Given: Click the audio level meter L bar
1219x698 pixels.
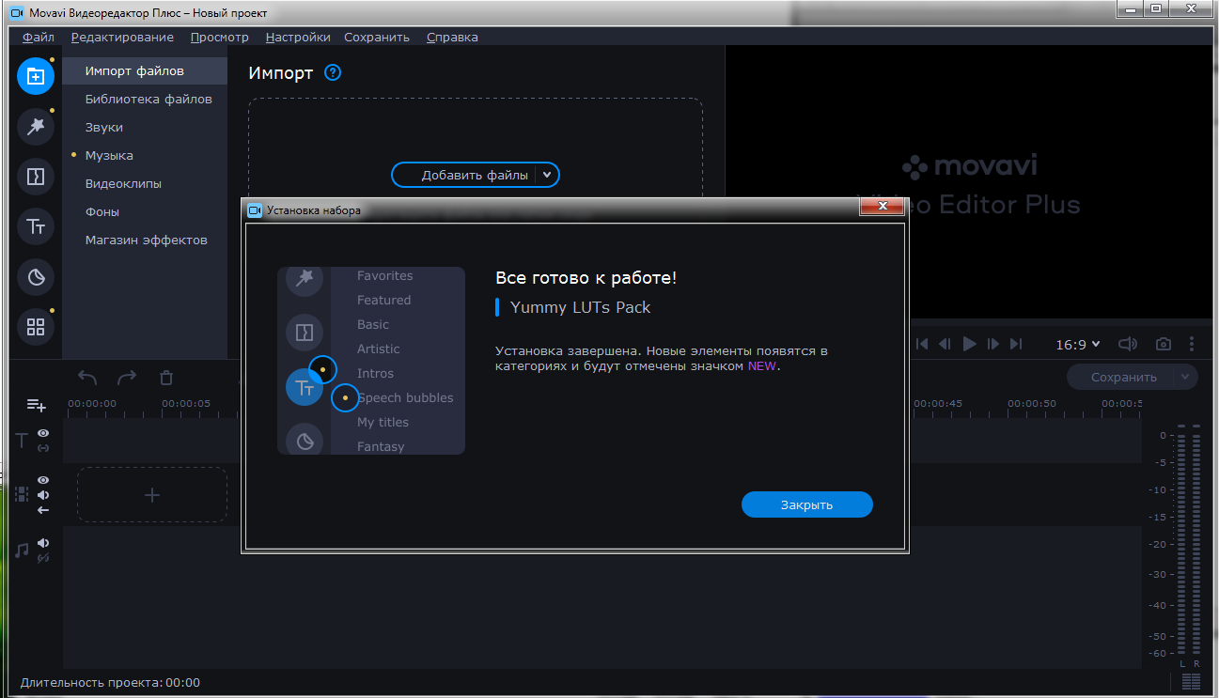Looking at the screenshot, I should pyautogui.click(x=1182, y=540).
